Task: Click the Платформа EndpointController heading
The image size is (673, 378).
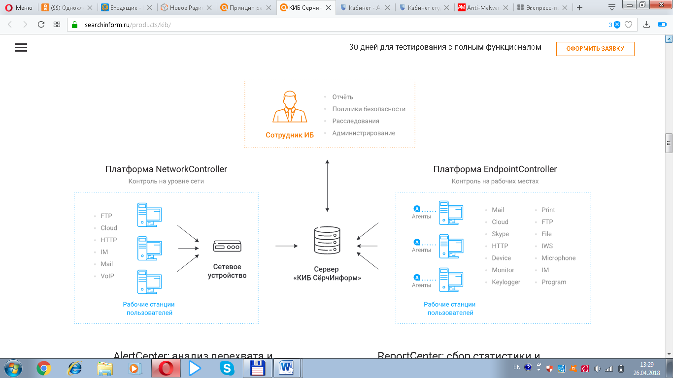Action: [495, 169]
